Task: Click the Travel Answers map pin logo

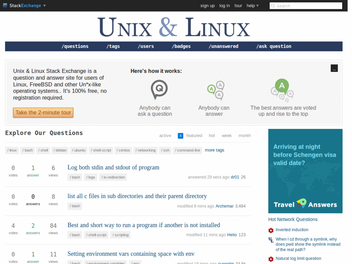Action: click(x=301, y=203)
